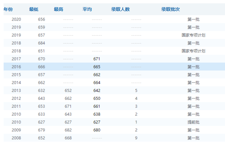This screenshot has width=225, height=143.
Task: Select the average score 680
Action: tap(97, 130)
